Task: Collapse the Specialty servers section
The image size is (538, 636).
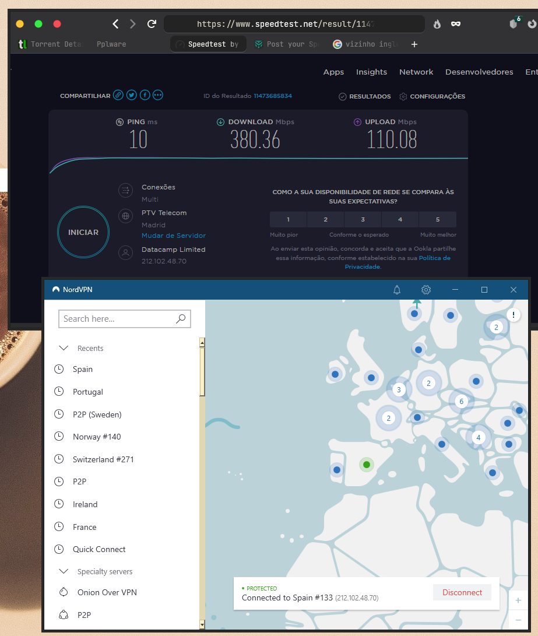Action: coord(64,571)
